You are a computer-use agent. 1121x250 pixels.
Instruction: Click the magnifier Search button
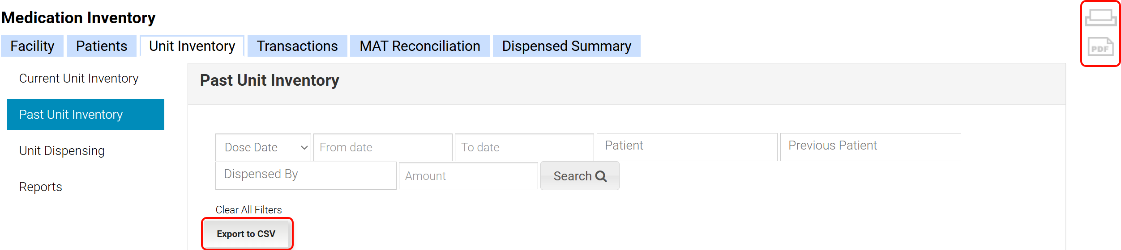[579, 176]
